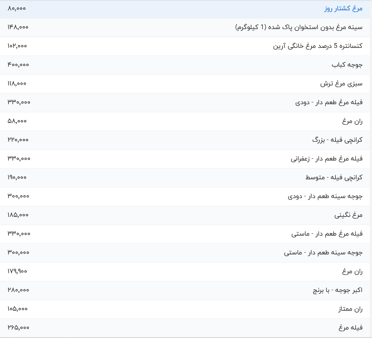Click the 265,000 price of فیله مرغ
This screenshot has width=372, height=338.
tap(18, 328)
